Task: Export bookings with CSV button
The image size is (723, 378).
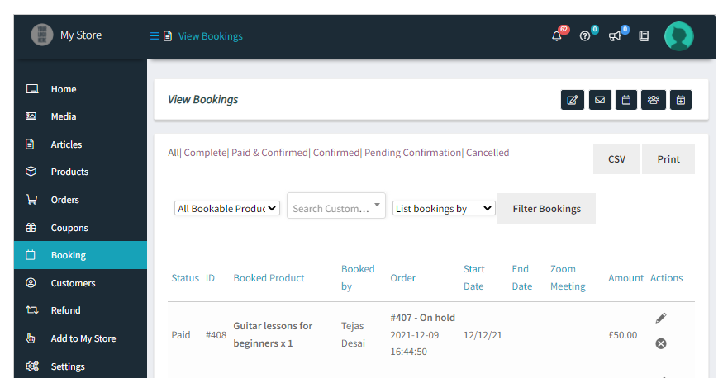Action: click(x=616, y=158)
